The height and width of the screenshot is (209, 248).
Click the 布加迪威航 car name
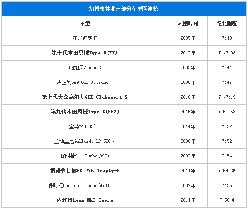(85, 38)
